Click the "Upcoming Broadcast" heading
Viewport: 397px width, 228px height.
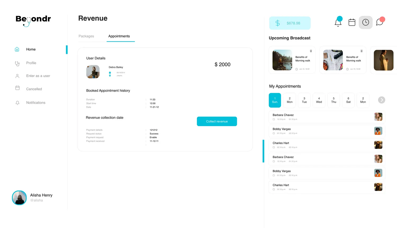[x=290, y=38]
